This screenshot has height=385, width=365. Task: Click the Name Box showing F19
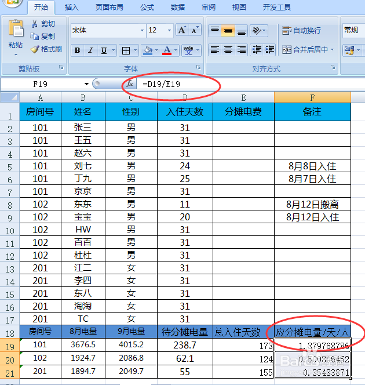pyautogui.click(x=41, y=84)
